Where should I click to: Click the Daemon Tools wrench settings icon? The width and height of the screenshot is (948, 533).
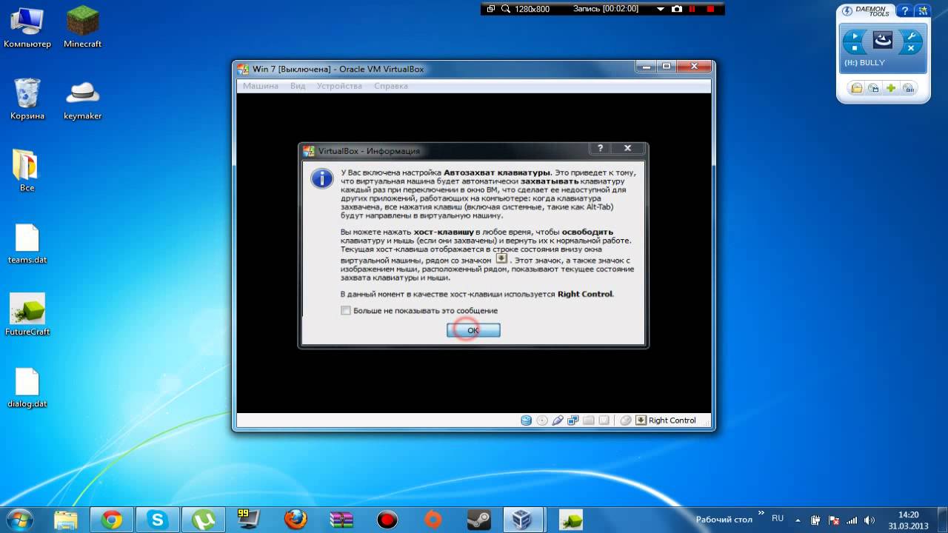point(911,35)
